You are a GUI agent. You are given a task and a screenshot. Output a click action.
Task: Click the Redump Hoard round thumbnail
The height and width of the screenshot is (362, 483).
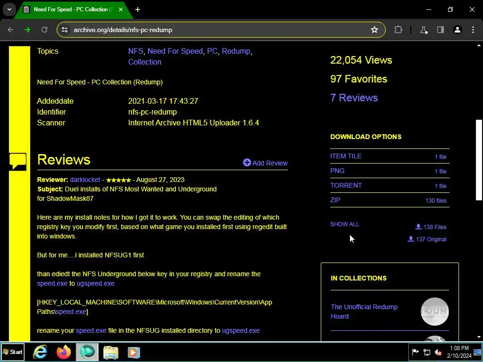[434, 312]
